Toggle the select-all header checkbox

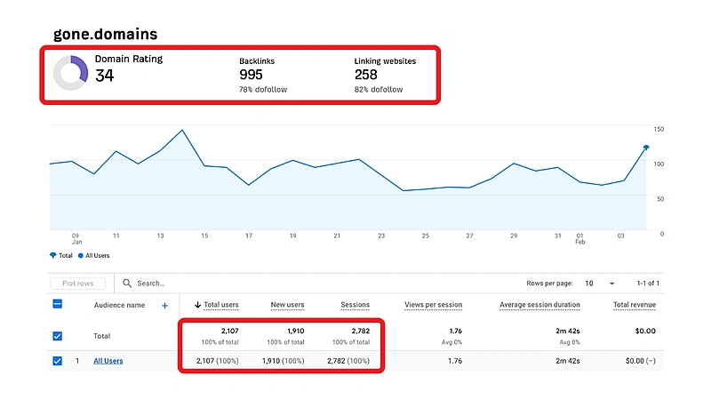pos(58,304)
